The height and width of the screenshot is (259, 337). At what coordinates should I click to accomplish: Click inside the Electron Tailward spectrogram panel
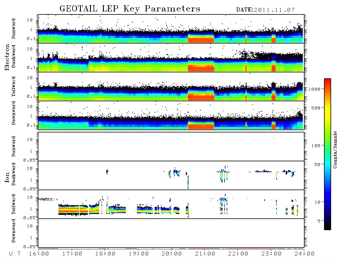click(171, 87)
